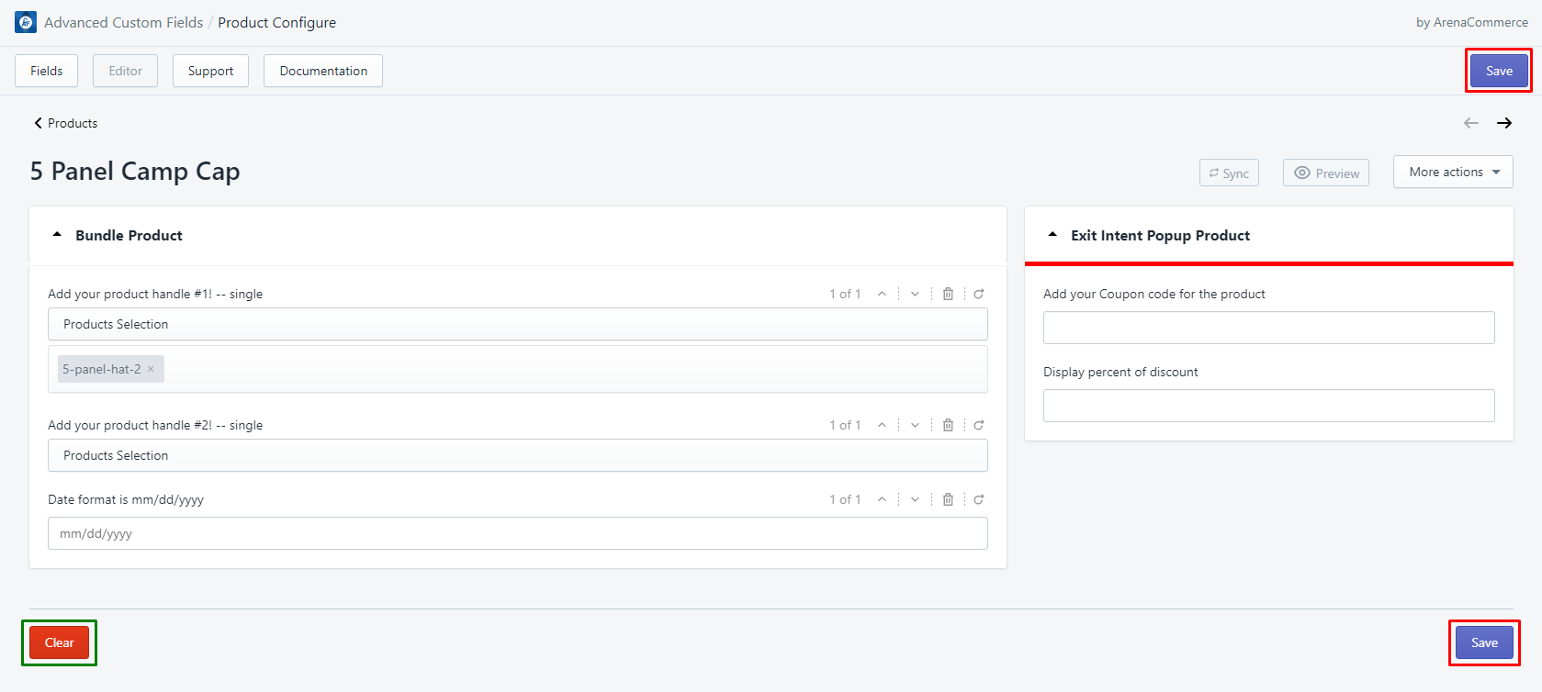Image resolution: width=1542 pixels, height=692 pixels.
Task: Reset the product handle #2 field
Action: (x=979, y=425)
